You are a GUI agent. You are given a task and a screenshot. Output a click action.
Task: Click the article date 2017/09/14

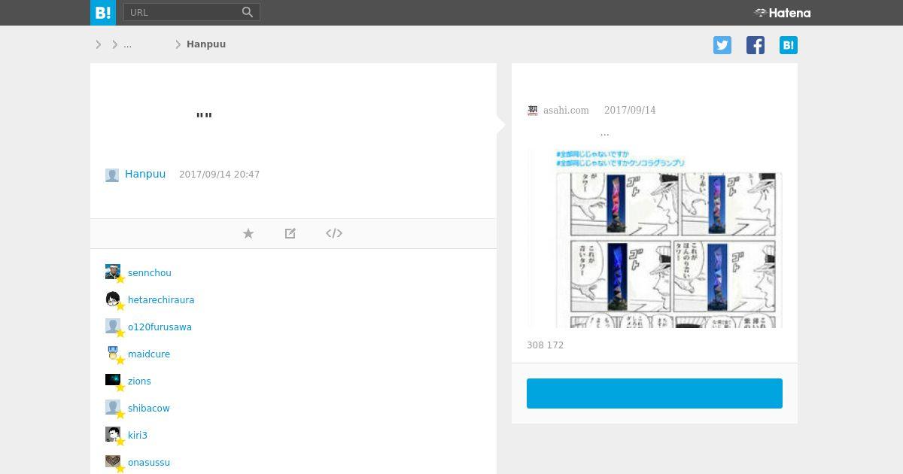(630, 111)
